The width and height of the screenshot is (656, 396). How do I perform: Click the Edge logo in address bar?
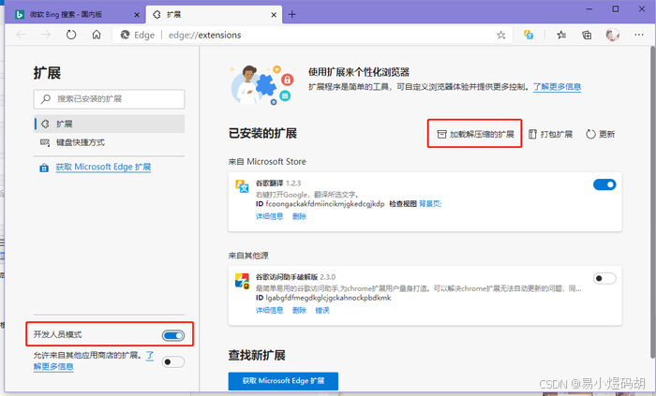point(125,35)
